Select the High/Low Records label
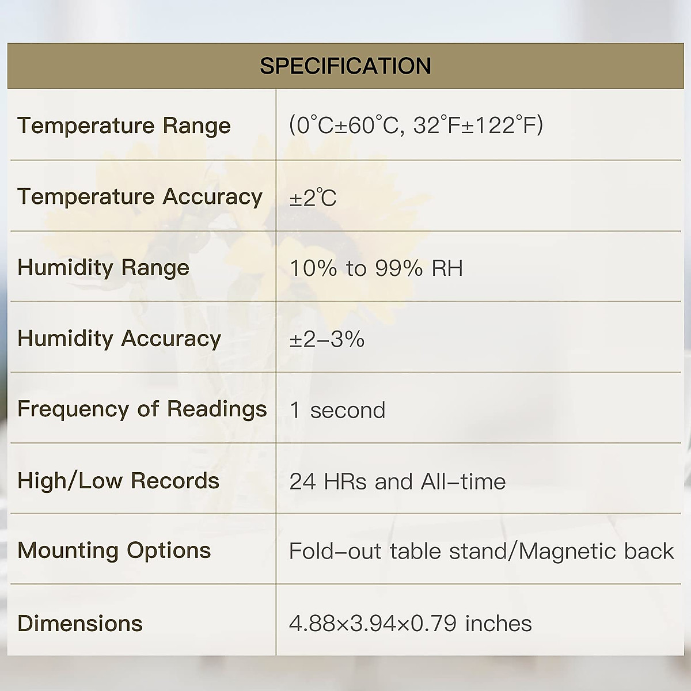Viewport: 691px width, 691px height. [x=119, y=481]
